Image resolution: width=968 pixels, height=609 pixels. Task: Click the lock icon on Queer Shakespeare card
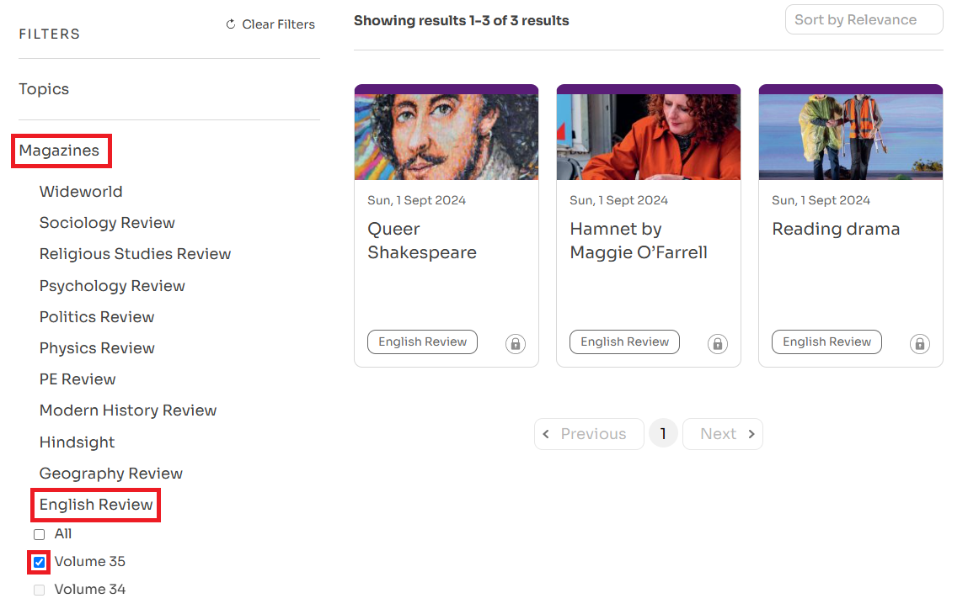(516, 343)
